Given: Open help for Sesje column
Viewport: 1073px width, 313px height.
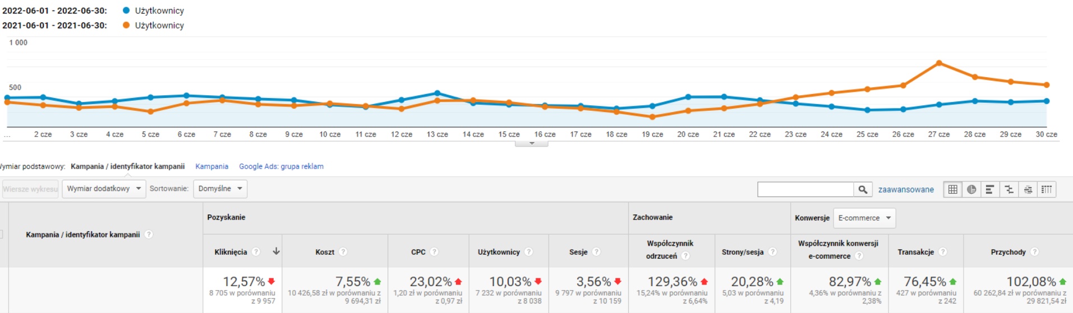Looking at the screenshot, I should click(x=596, y=252).
